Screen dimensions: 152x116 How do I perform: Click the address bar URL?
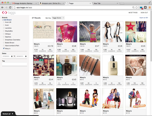(24, 7)
